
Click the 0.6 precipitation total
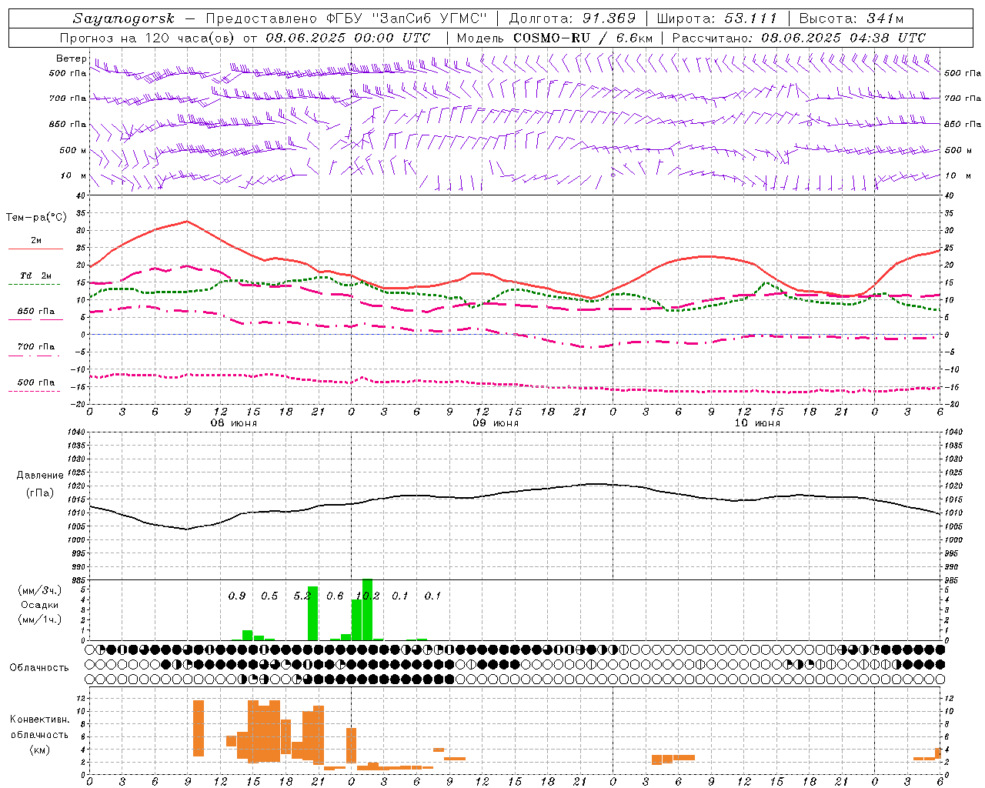click(335, 596)
